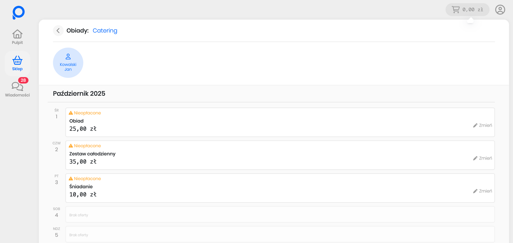Click Zmień for the Śniadanie order
The height and width of the screenshot is (243, 513).
(x=482, y=191)
